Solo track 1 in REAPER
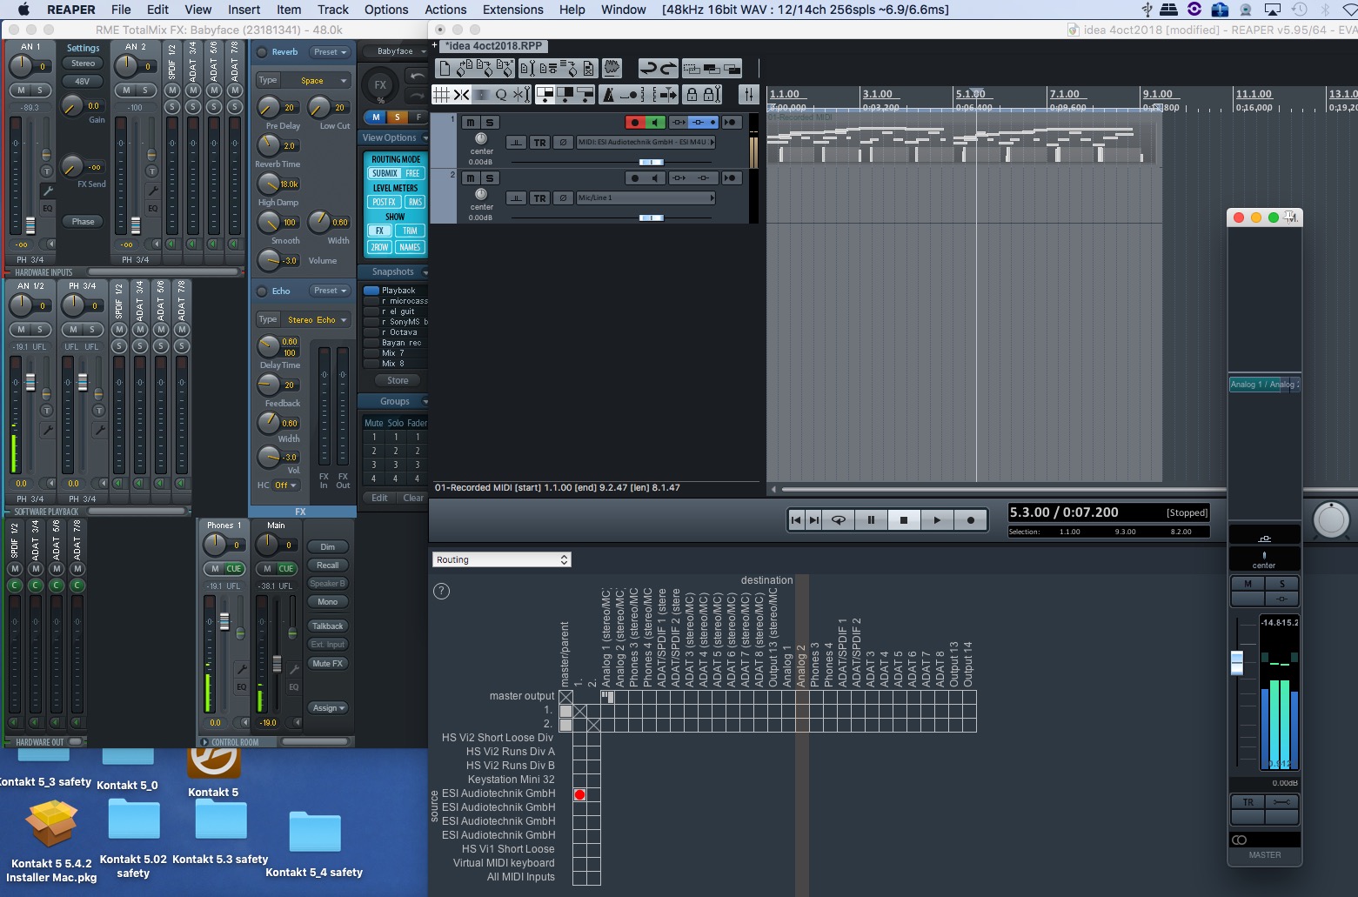Screen dimensions: 1358x897 click(490, 123)
